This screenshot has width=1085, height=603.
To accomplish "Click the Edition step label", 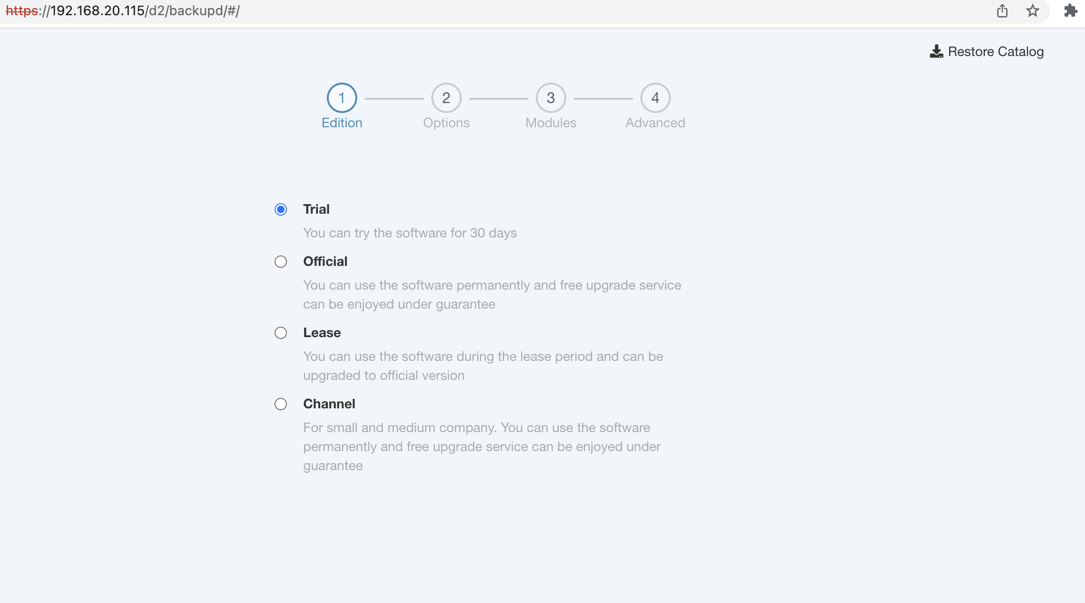I will click(342, 123).
